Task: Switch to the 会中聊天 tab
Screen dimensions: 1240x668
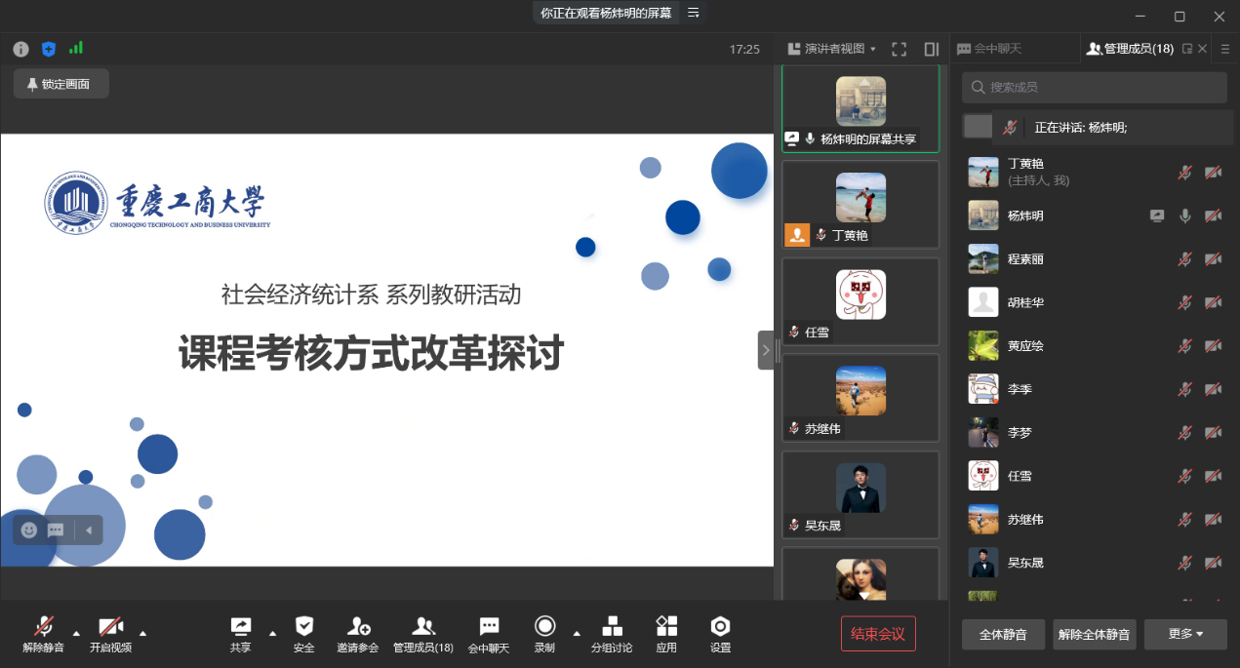Action: coord(989,49)
